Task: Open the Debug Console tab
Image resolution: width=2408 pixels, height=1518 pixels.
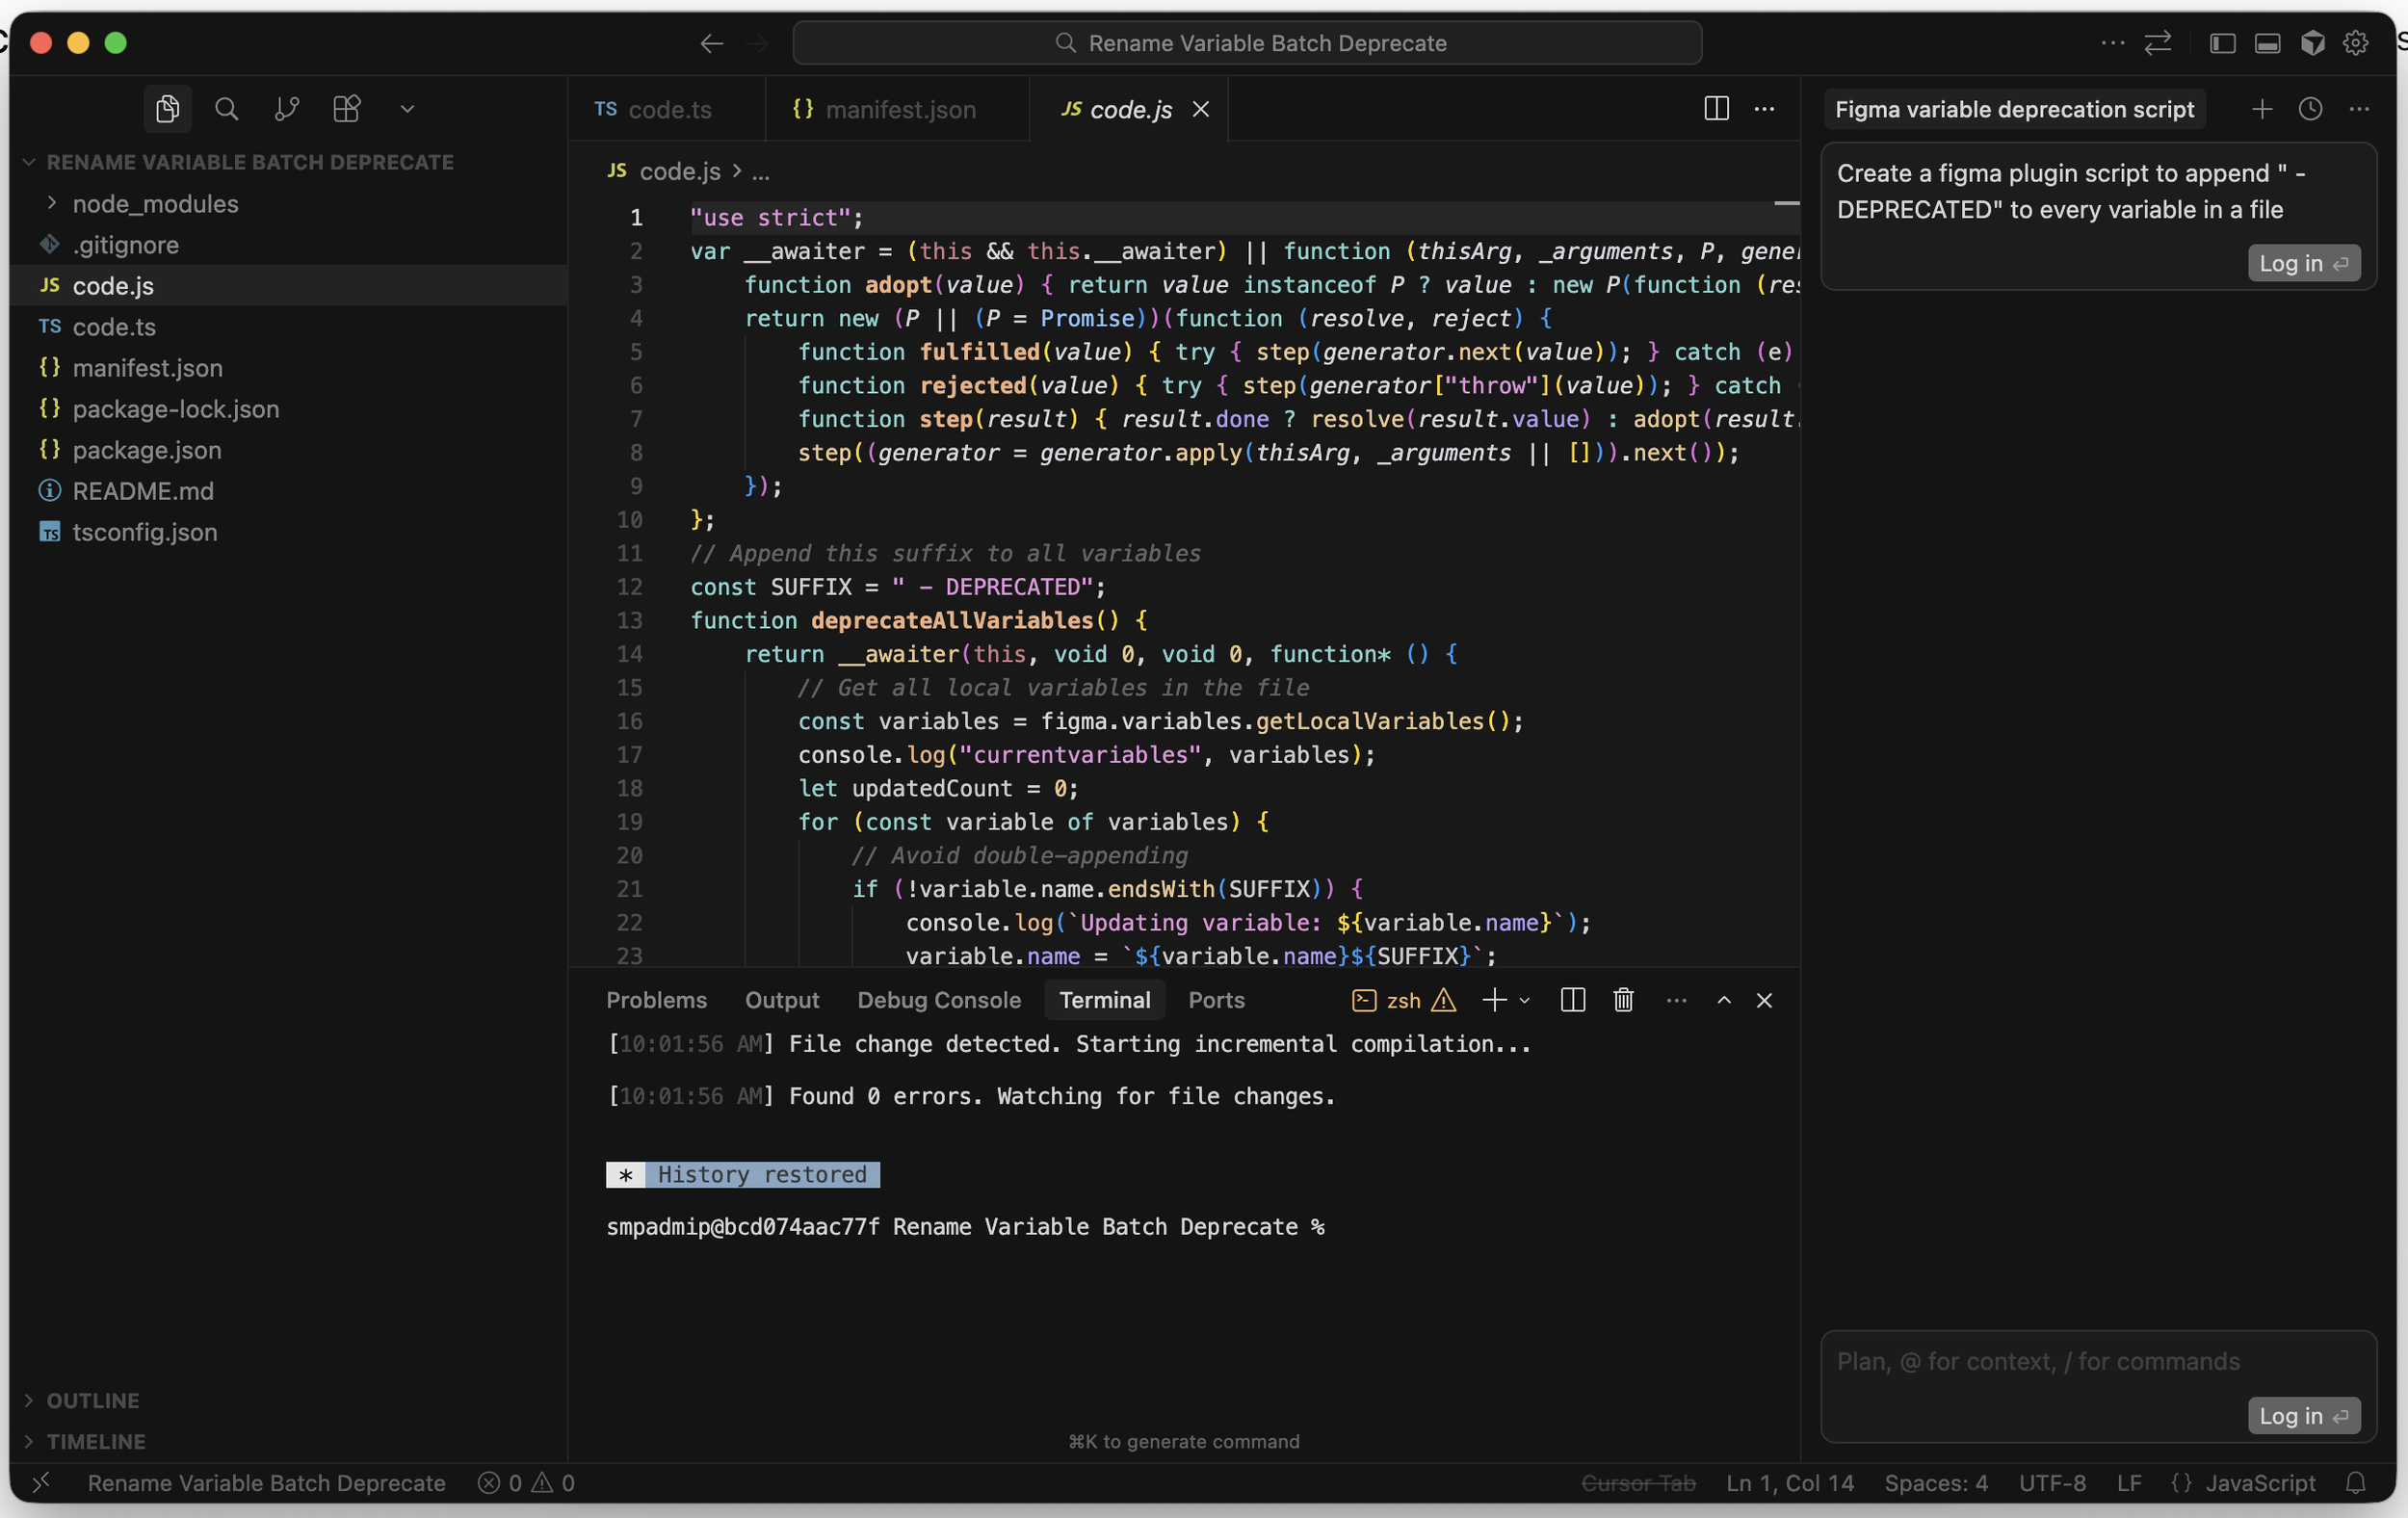Action: click(x=939, y=1000)
